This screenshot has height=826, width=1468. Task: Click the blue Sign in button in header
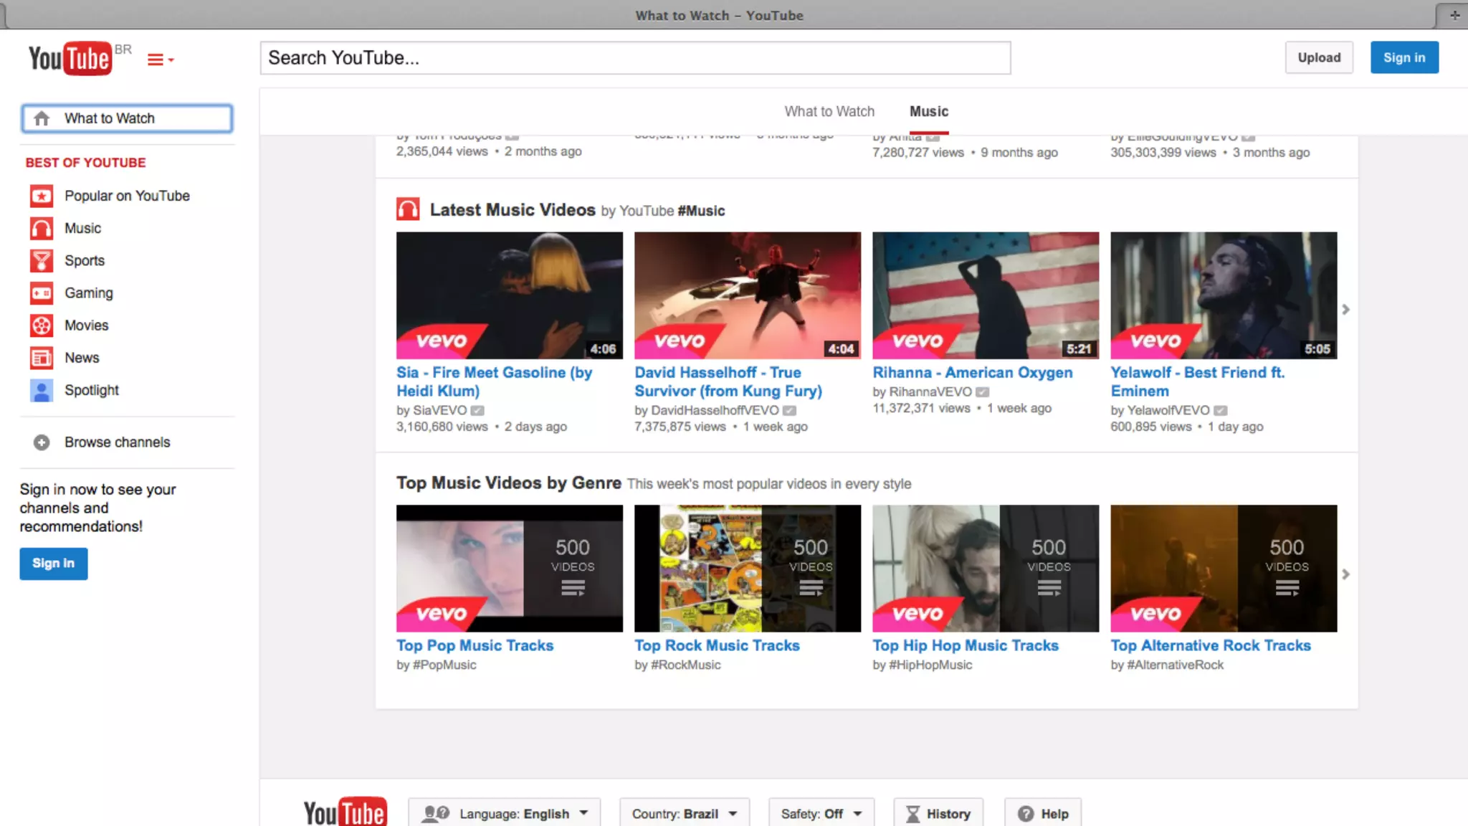click(1403, 57)
